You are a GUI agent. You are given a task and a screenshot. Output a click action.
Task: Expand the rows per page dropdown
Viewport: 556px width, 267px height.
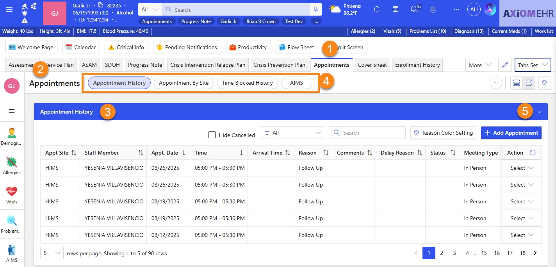click(52, 253)
